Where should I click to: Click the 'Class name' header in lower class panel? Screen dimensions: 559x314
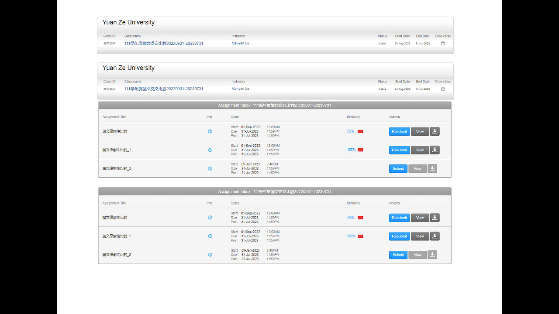click(133, 82)
